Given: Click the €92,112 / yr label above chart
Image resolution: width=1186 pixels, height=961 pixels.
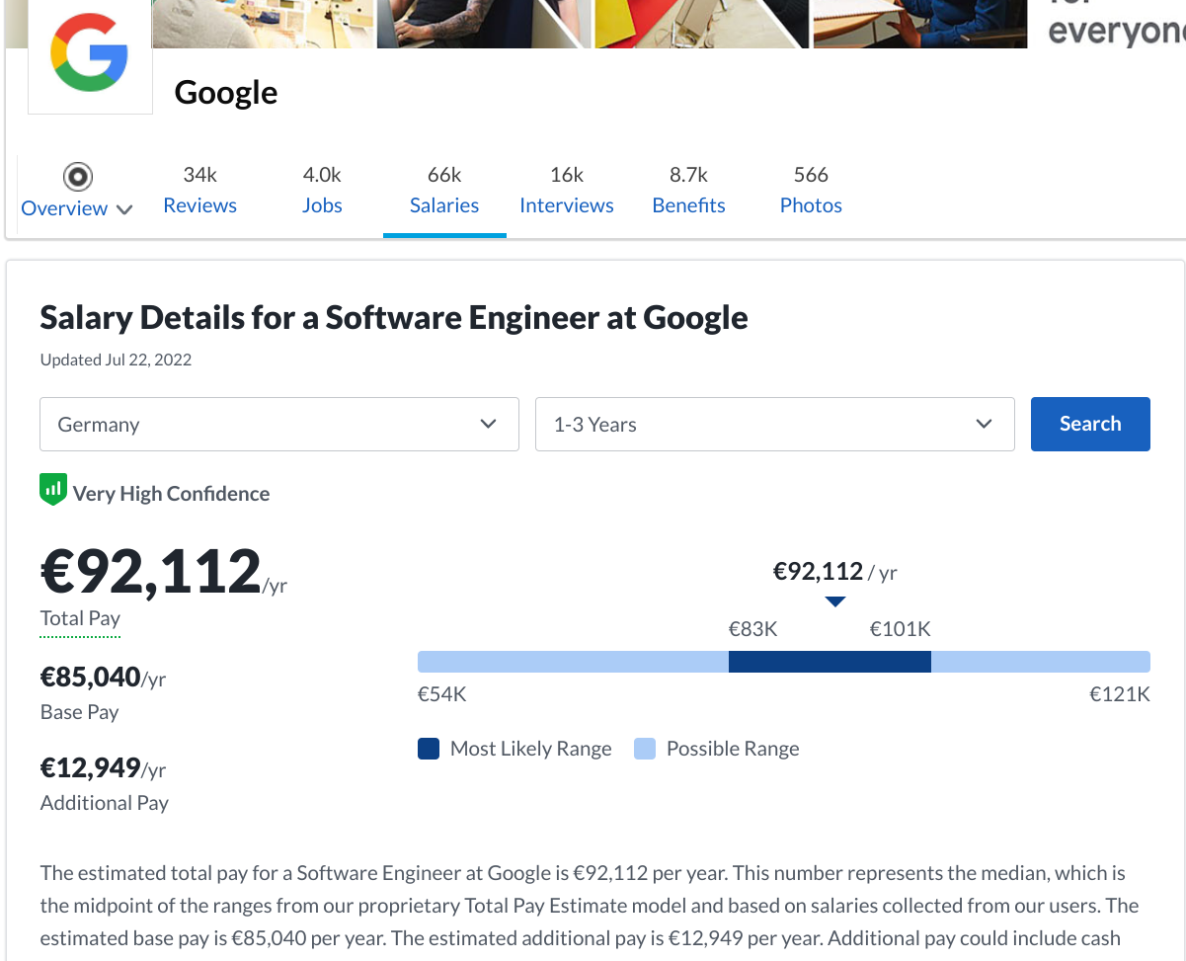Looking at the screenshot, I should coord(834,572).
